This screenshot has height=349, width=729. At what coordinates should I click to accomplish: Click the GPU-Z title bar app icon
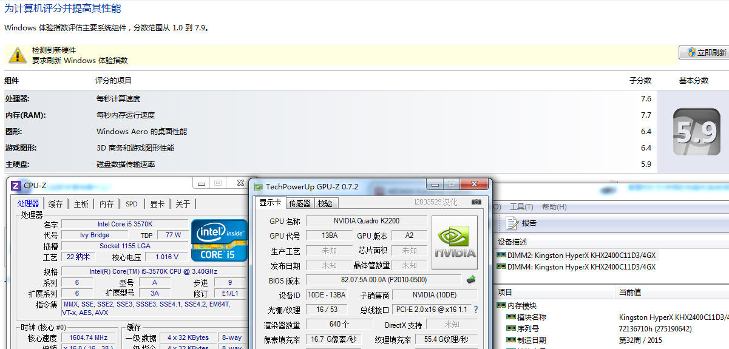pyautogui.click(x=259, y=187)
